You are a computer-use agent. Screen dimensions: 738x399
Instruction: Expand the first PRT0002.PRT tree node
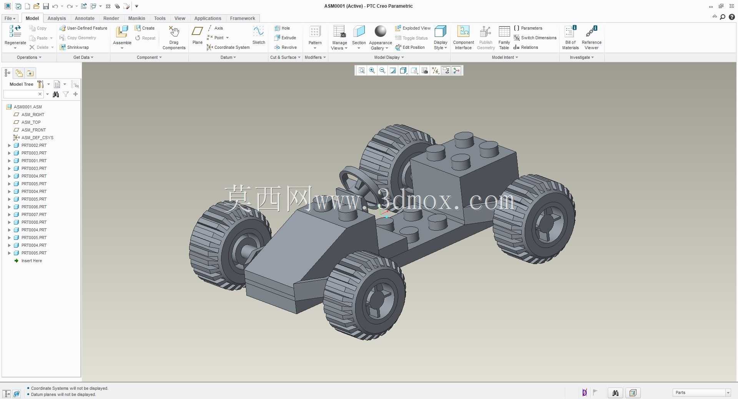click(x=9, y=145)
